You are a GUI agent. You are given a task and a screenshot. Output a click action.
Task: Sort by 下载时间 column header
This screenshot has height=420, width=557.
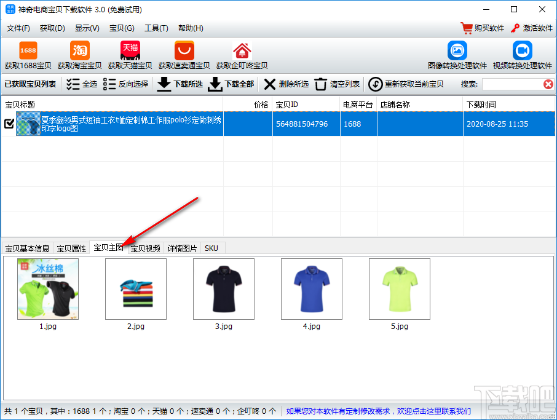point(509,105)
